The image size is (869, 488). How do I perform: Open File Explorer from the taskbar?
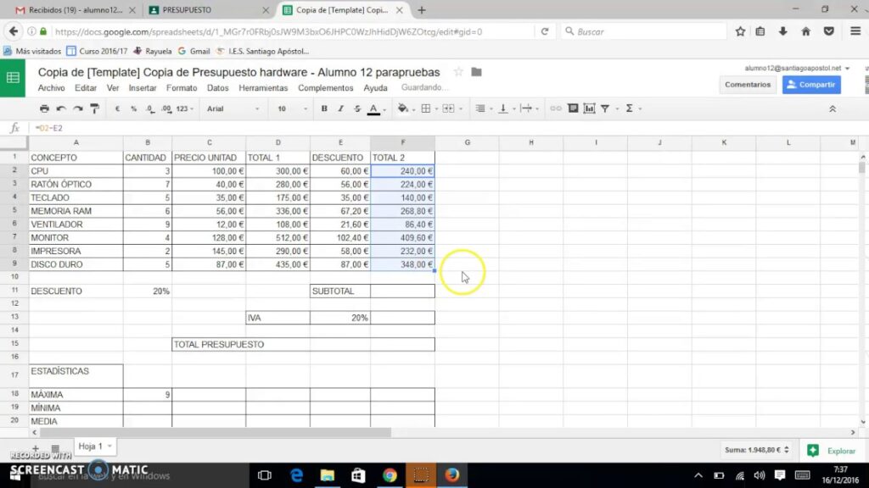pyautogui.click(x=328, y=475)
